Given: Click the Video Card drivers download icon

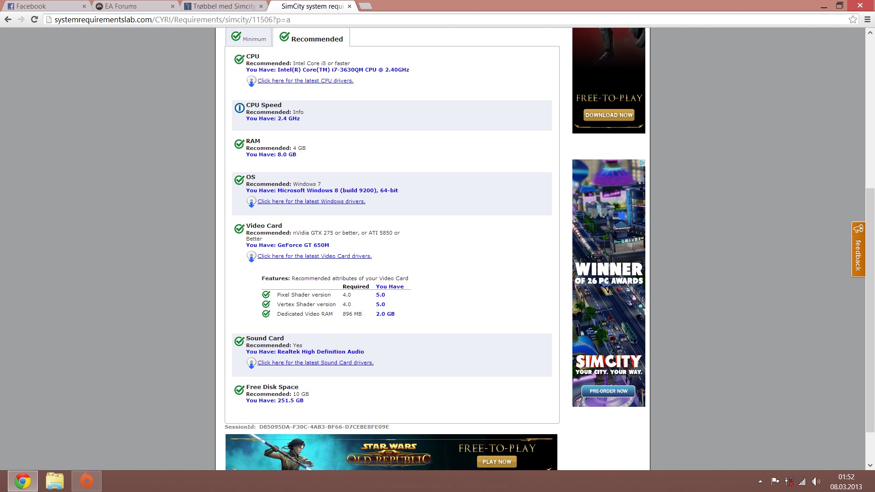Looking at the screenshot, I should click(x=251, y=256).
